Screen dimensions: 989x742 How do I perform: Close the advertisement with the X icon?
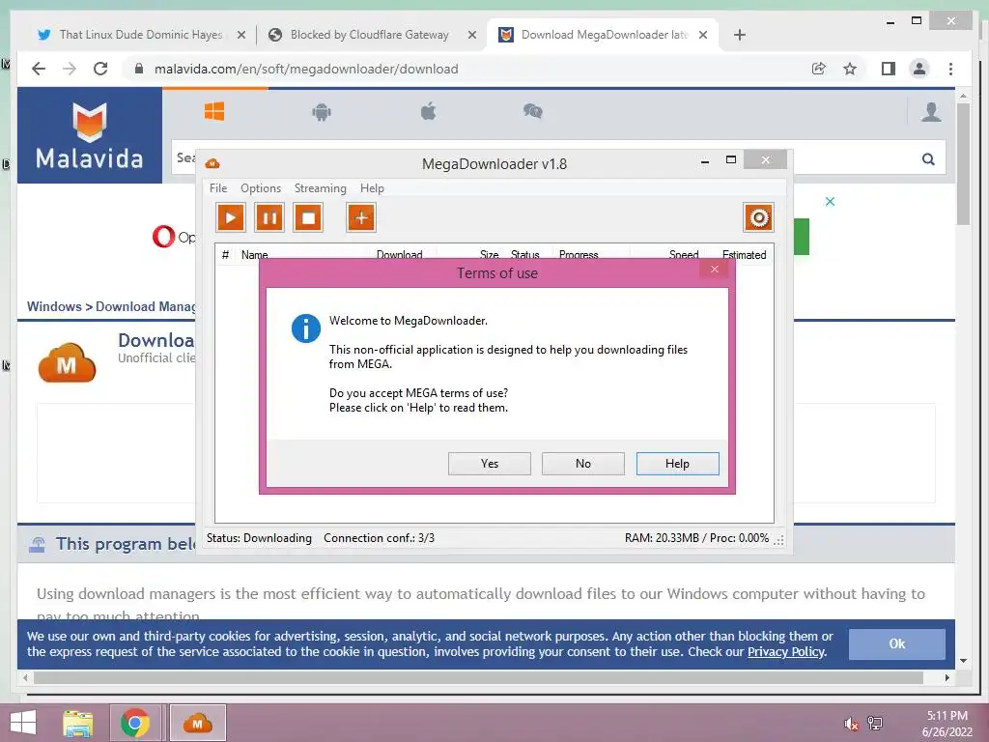point(830,202)
